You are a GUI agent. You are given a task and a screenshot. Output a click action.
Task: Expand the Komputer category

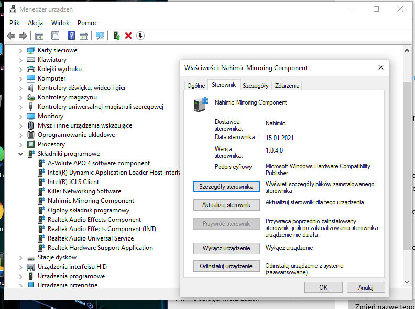tap(20, 79)
